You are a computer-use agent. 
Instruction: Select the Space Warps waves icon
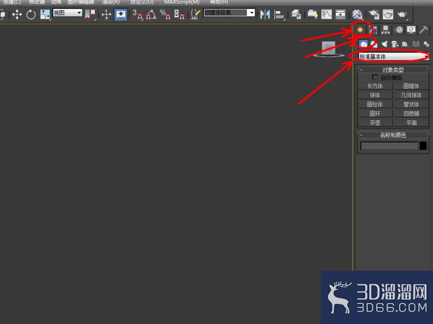pyautogui.click(x=416, y=44)
